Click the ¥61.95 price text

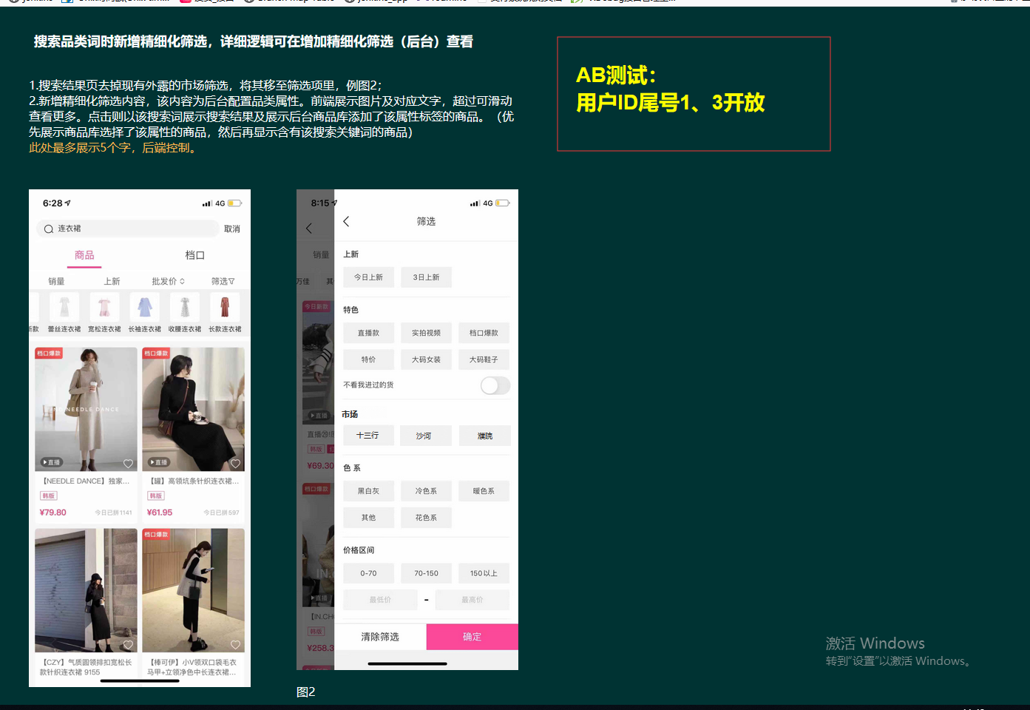pyautogui.click(x=160, y=513)
